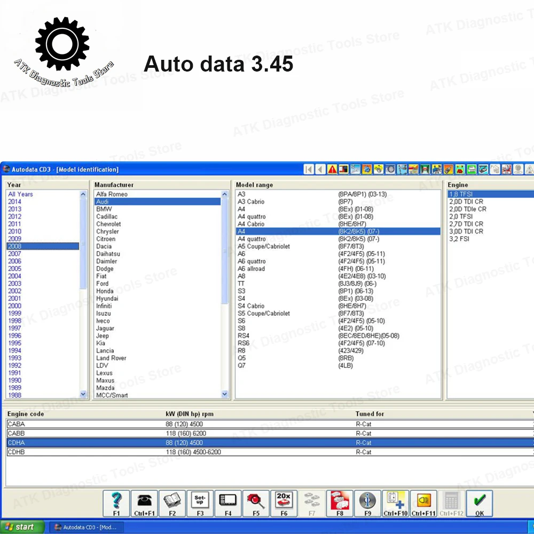Image resolution: width=534 pixels, height=534 pixels.
Task: Select year 2010 in the Year list
Action: coord(15,232)
